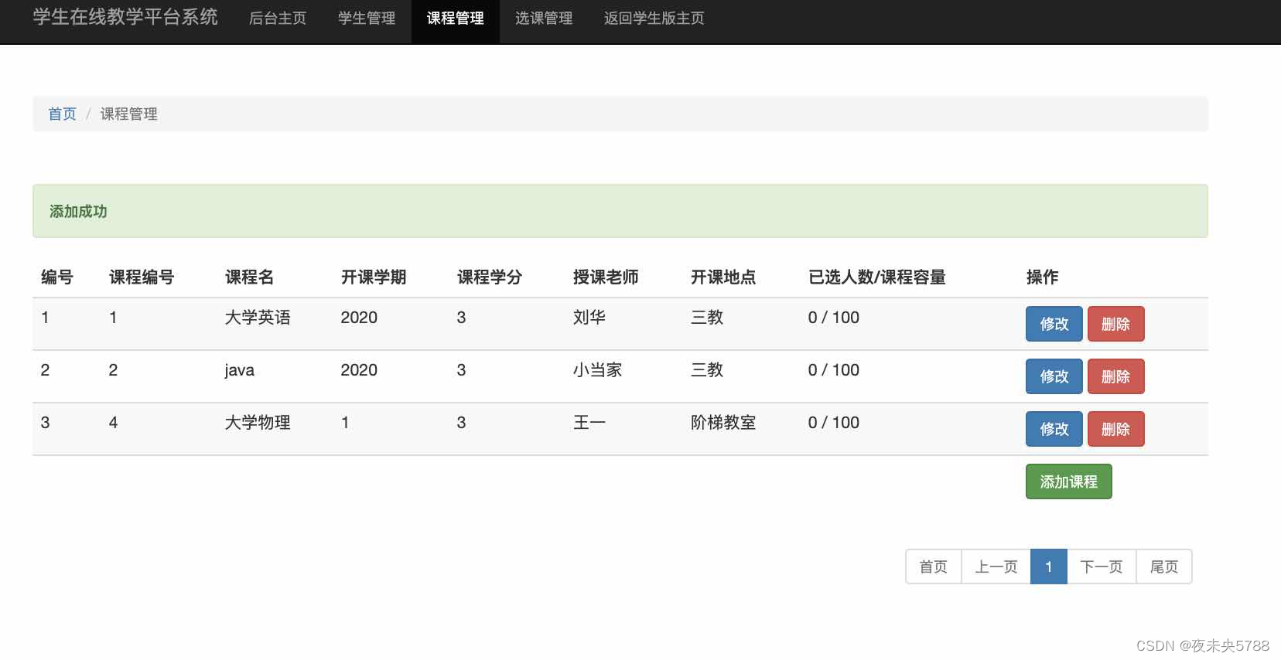
Task: Click teacher name 王一
Action: [589, 423]
